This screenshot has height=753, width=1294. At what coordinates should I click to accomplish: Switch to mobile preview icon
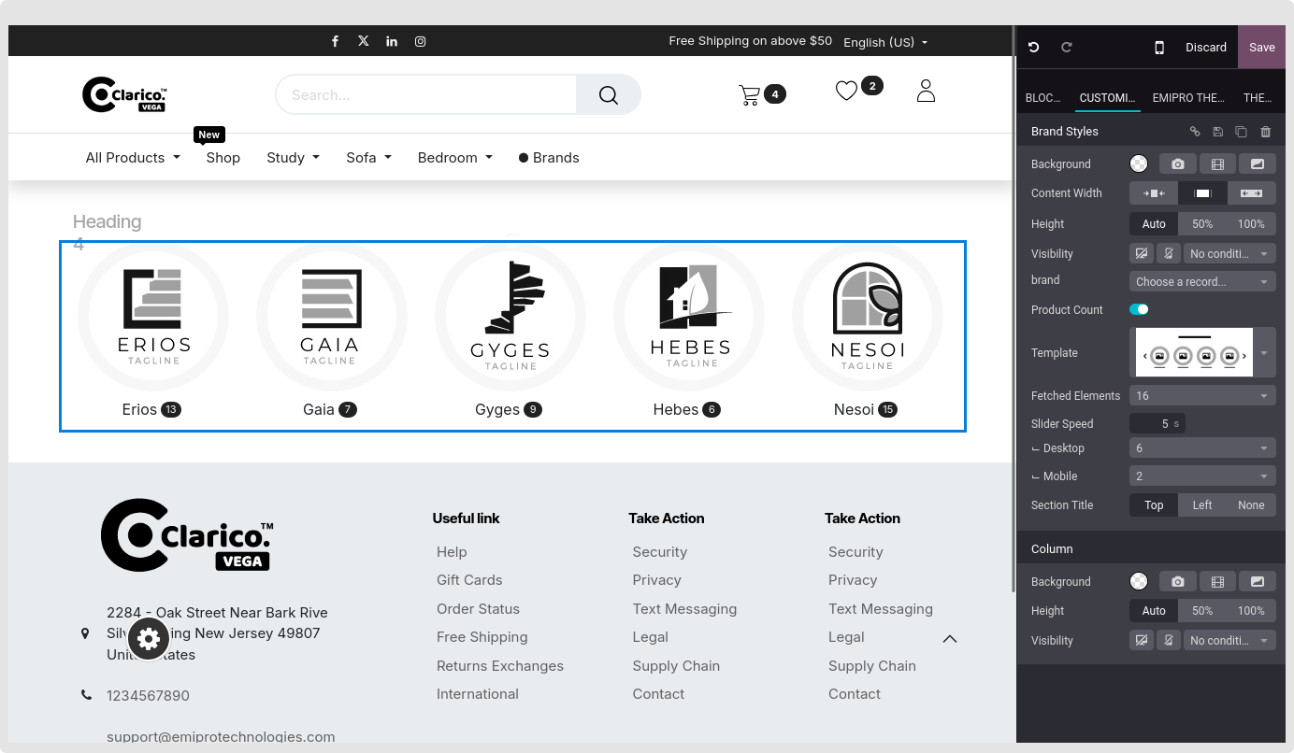point(1159,48)
